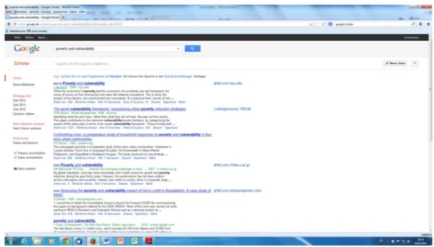The width and height of the screenshot is (434, 247).
Task: Open Assessing the poverty and vulnerability impact result
Action: coord(132,193)
